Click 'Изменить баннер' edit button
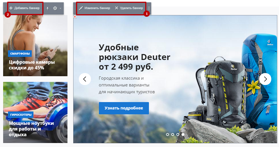279x147 pixels. (x=95, y=8)
